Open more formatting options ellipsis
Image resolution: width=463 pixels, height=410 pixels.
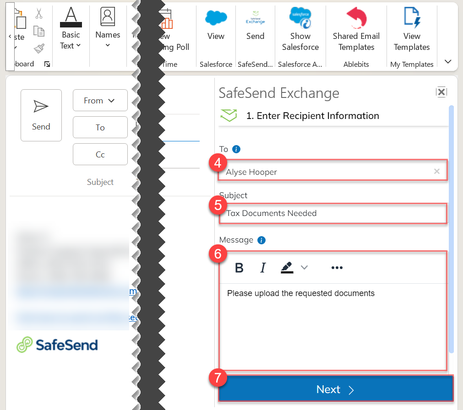tap(337, 268)
